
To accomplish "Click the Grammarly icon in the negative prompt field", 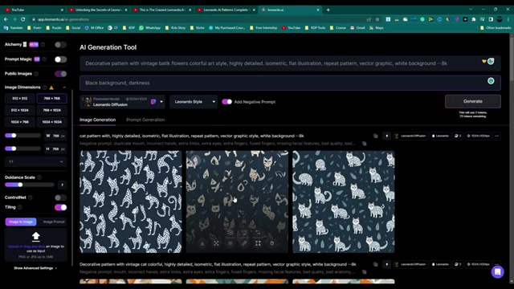I will (x=491, y=81).
